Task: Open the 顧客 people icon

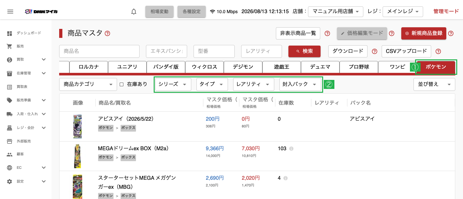Action: click(x=10, y=154)
